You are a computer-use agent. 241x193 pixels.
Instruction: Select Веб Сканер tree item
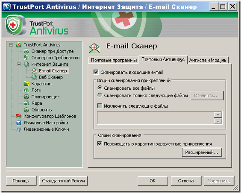[51, 77]
